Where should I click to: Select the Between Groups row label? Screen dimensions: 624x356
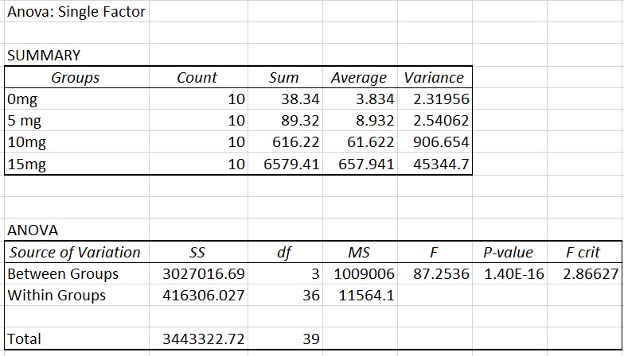[63, 274]
